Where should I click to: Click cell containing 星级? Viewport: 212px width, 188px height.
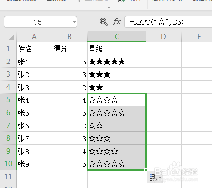coord(117,49)
